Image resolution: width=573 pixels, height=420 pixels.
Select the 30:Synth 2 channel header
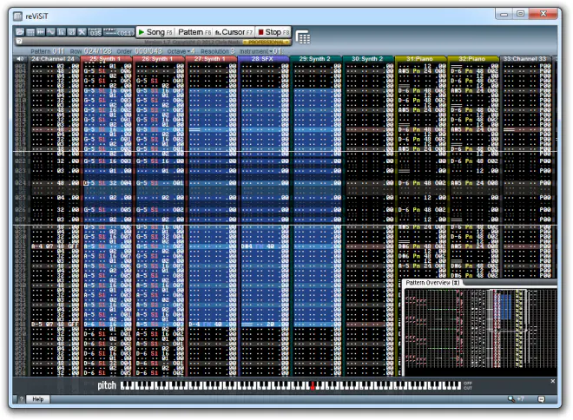coord(367,59)
